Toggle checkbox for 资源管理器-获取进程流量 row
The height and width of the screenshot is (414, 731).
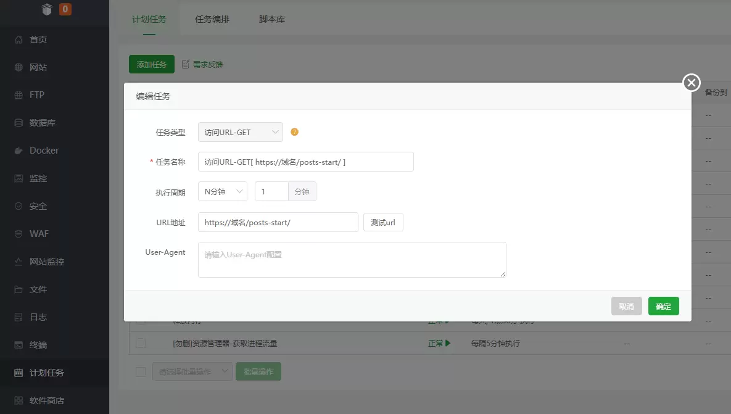pos(141,343)
